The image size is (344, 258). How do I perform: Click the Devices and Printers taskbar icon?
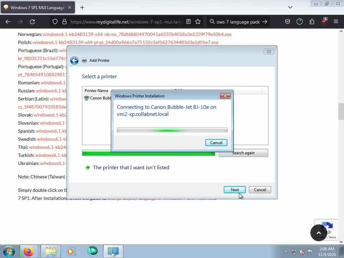coord(113,251)
